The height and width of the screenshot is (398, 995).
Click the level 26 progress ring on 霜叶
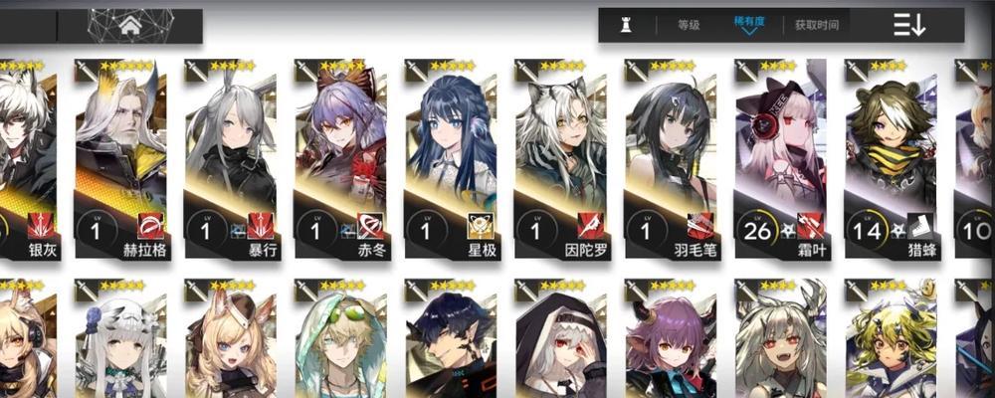click(757, 231)
